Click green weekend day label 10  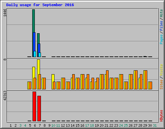pyautogui.click(x=53, y=125)
